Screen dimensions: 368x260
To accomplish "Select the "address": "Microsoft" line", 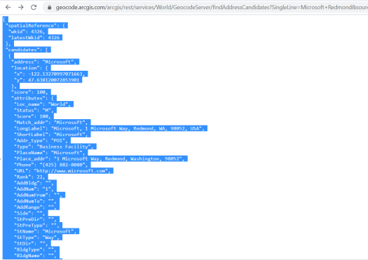I will tap(45, 62).
